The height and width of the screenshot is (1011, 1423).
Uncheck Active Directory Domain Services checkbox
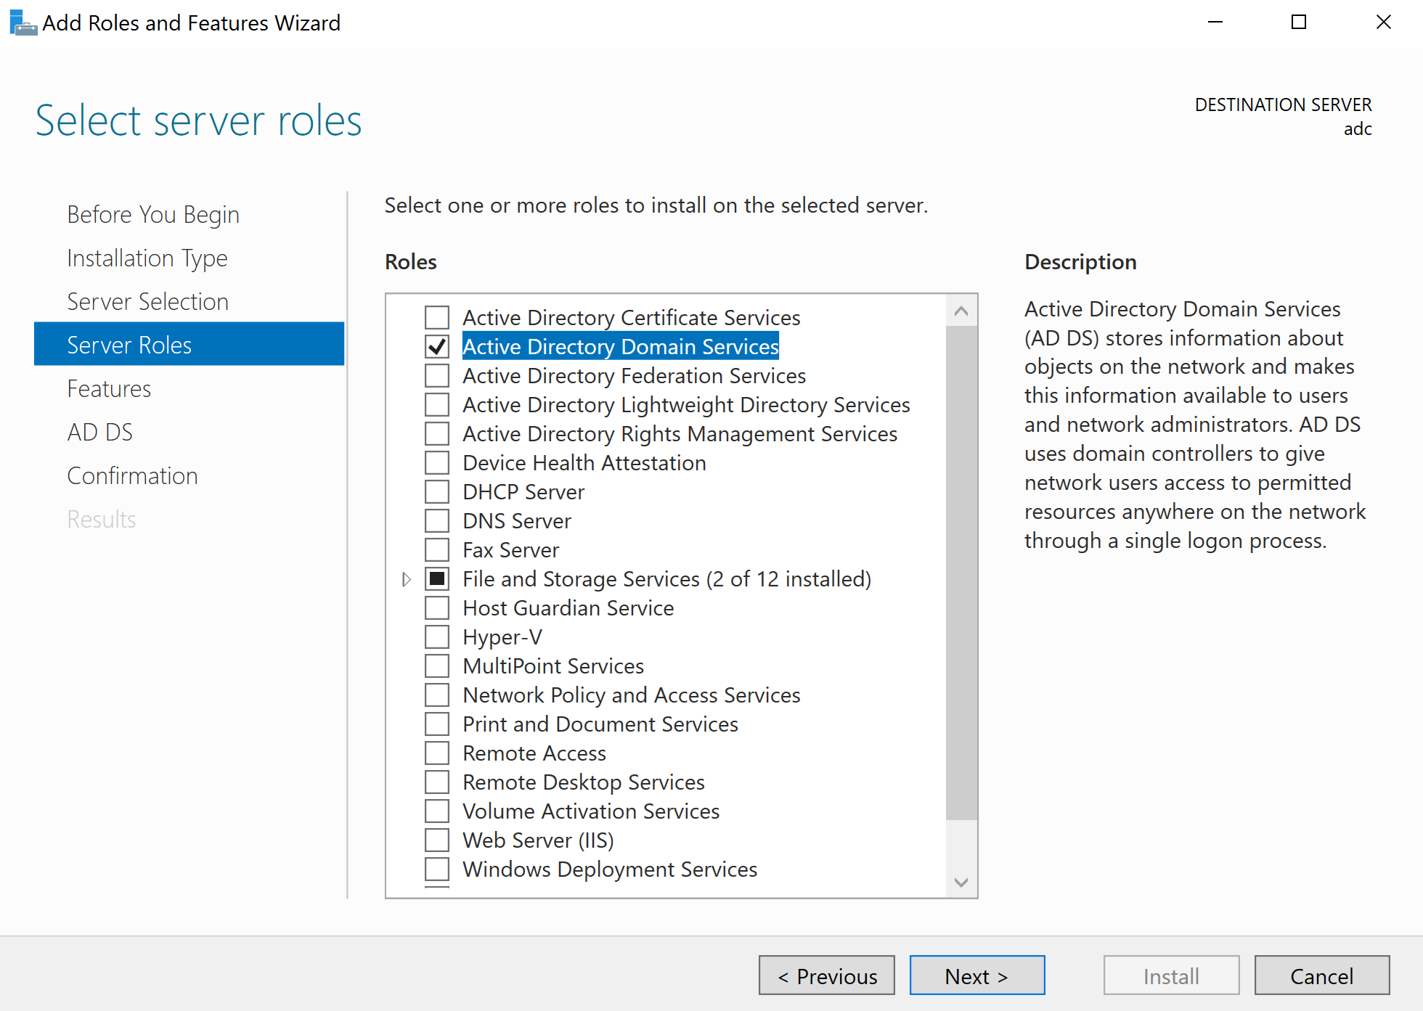[437, 347]
